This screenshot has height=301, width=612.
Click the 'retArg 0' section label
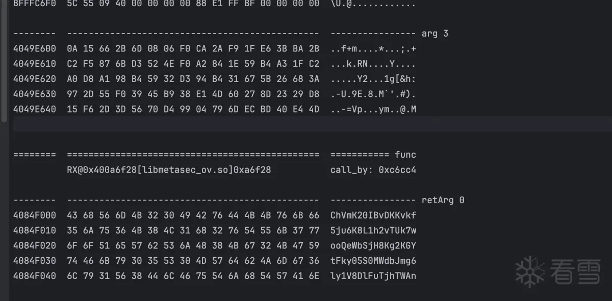point(443,200)
